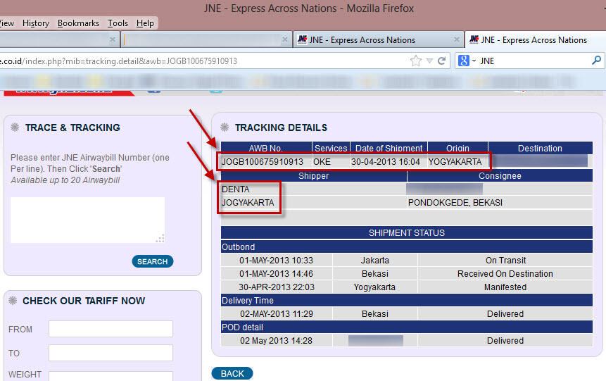Open the History menu

[36, 23]
